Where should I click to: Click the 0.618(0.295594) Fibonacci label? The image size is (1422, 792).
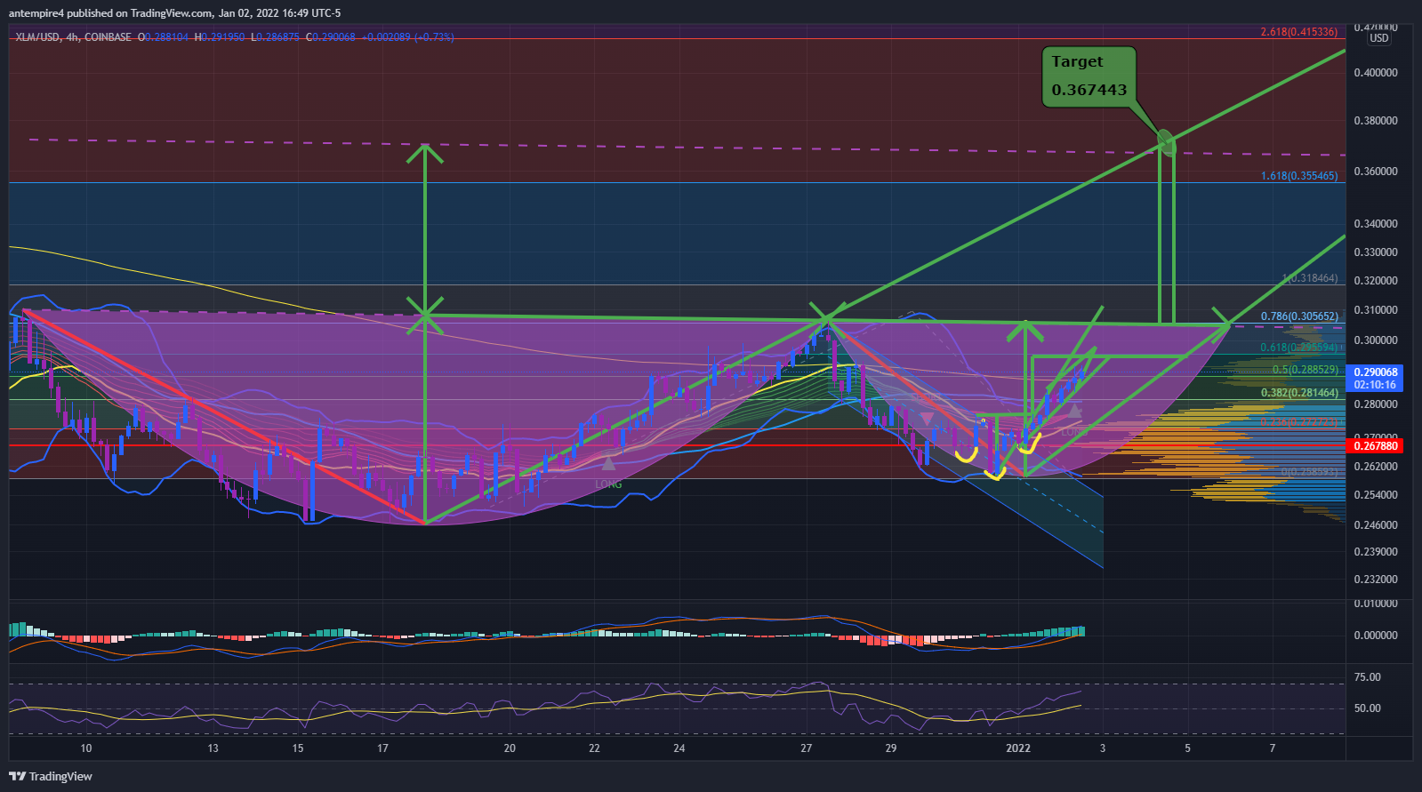pos(1299,348)
